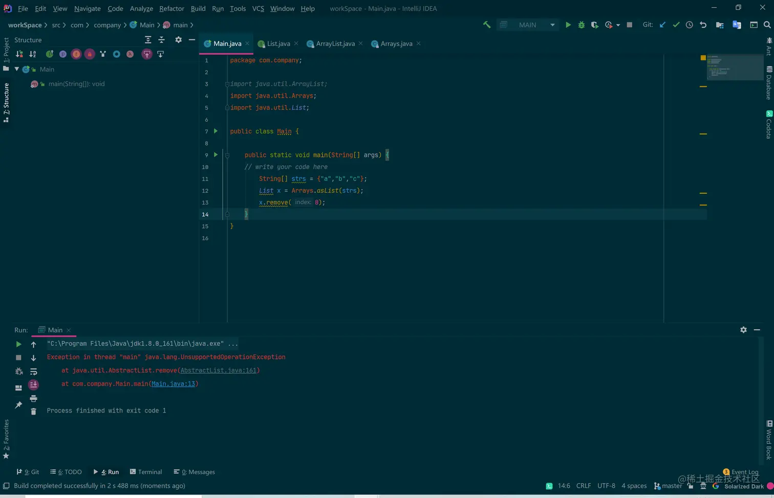Jump up the stack trace in Run panel
This screenshot has height=498, width=774.
pyautogui.click(x=33, y=345)
